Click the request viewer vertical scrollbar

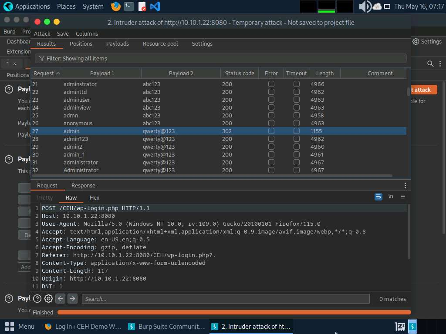point(409,231)
